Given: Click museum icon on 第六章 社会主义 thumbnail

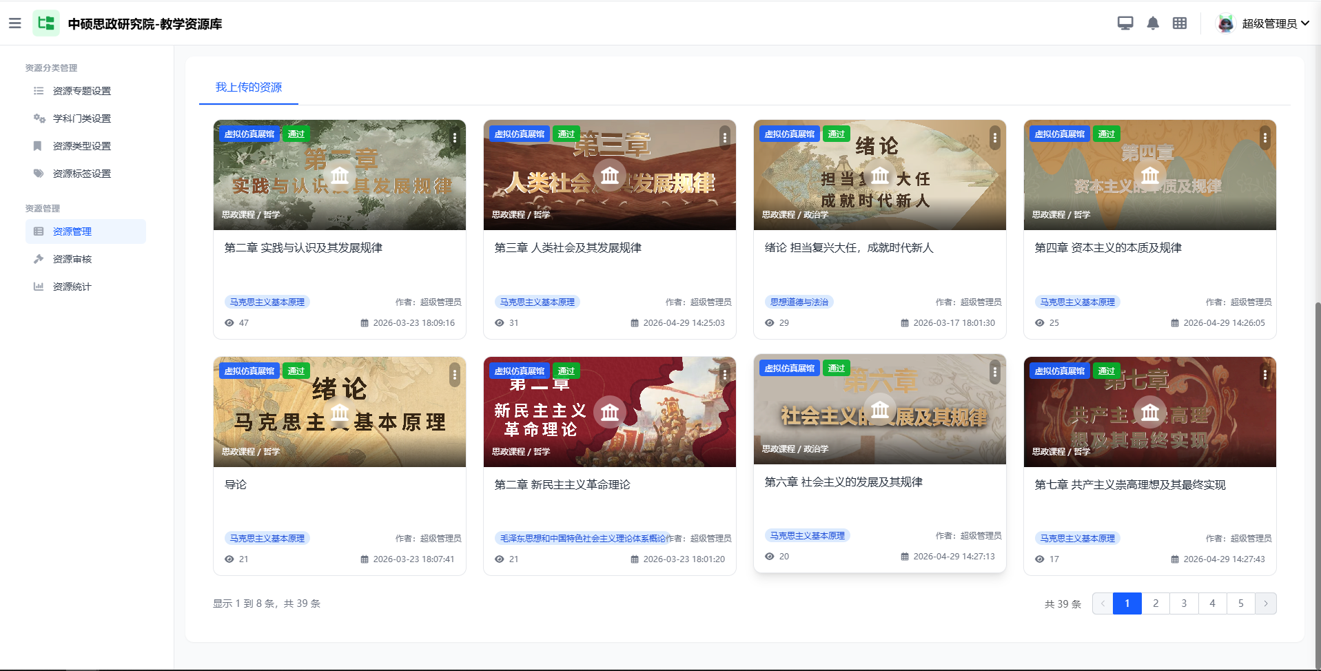Looking at the screenshot, I should point(880,410).
